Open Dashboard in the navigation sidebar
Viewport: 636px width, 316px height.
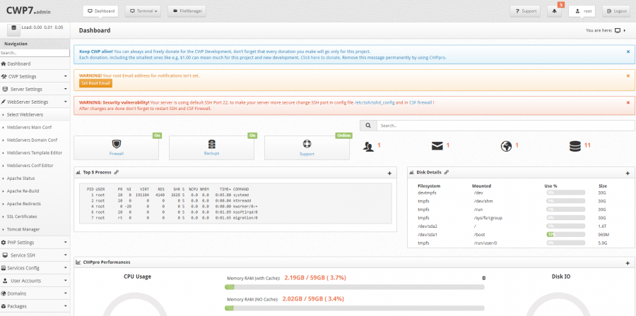pyautogui.click(x=35, y=63)
